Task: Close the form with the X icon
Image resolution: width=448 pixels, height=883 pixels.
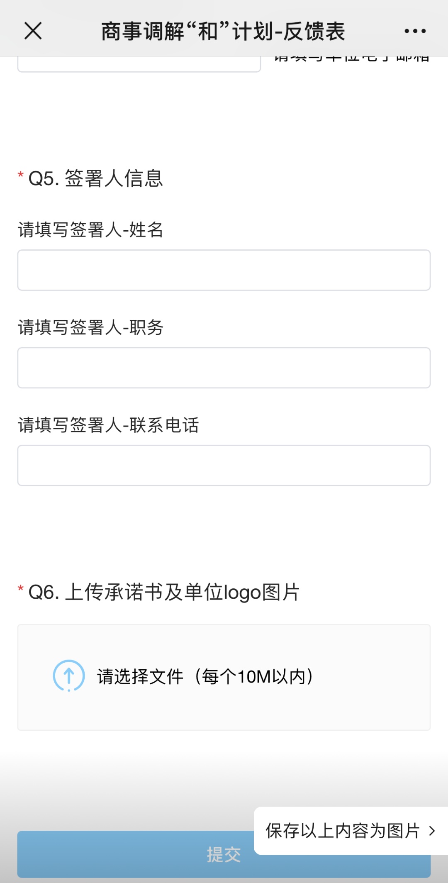Action: coord(33,31)
